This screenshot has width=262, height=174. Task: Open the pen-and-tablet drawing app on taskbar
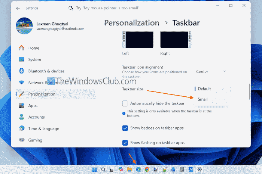156,170
